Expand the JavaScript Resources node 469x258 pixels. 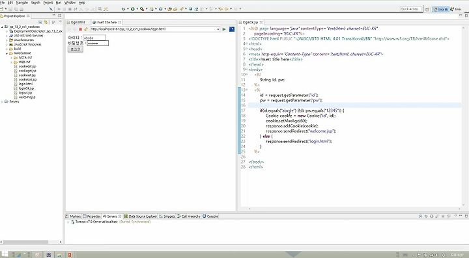(7, 44)
